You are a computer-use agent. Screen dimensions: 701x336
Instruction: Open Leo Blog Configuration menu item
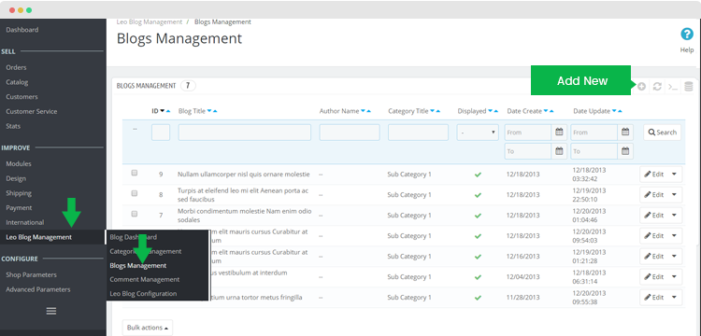pos(143,294)
